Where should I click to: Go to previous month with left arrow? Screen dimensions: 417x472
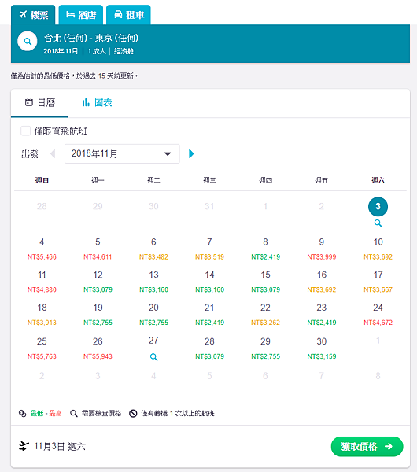click(x=53, y=154)
